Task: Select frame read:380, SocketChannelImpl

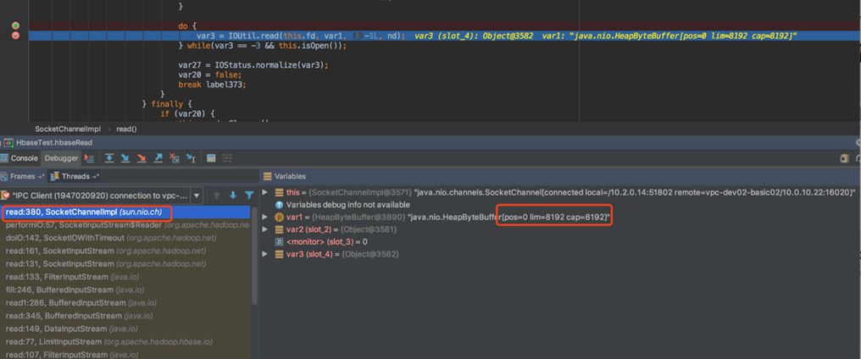Action: click(125, 212)
